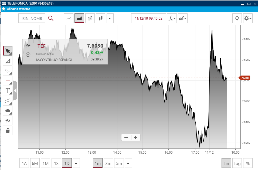Select the 1M time range tab
Image resolution: width=258 pixels, height=170 pixels.
coord(46,163)
